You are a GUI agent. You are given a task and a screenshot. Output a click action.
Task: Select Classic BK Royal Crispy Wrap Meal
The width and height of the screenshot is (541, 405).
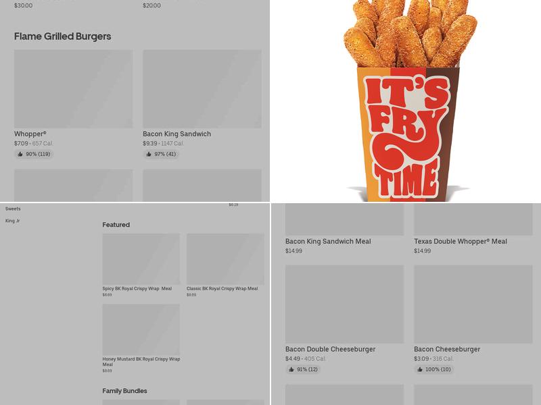point(222,289)
